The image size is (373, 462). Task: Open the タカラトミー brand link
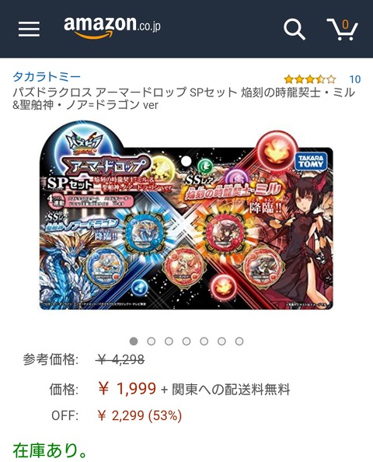(47, 77)
